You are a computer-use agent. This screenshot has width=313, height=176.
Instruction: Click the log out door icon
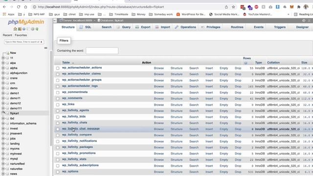[20, 29]
